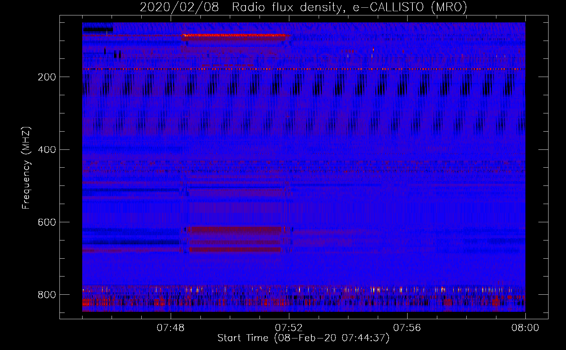Image resolution: width=566 pixels, height=350 pixels.
Task: Click the 07:56 time tick label
Action: coord(407,328)
